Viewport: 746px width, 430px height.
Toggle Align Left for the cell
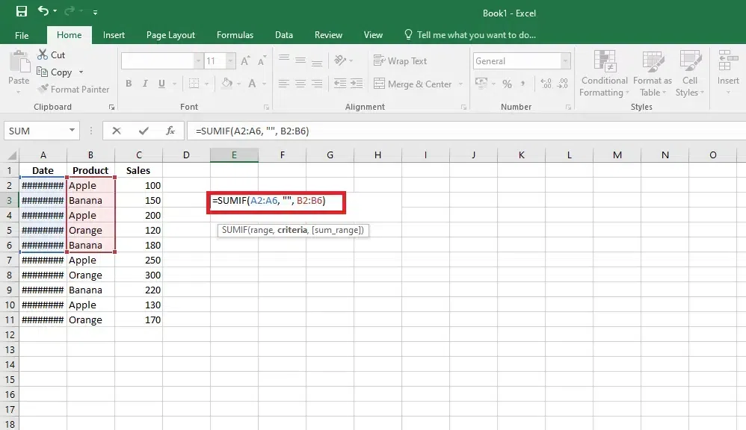(x=284, y=84)
